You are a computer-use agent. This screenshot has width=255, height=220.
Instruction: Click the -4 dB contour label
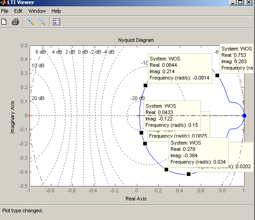(x=108, y=52)
